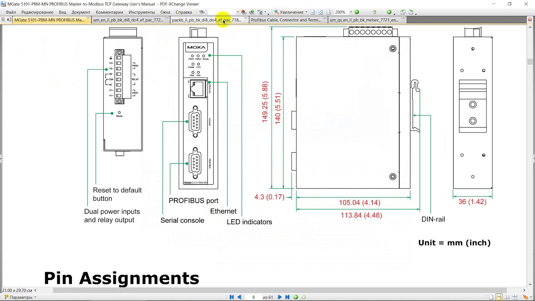The image size is (535, 301).
Task: Close the Profibus Cable, Connector tab
Action: [x=325, y=18]
